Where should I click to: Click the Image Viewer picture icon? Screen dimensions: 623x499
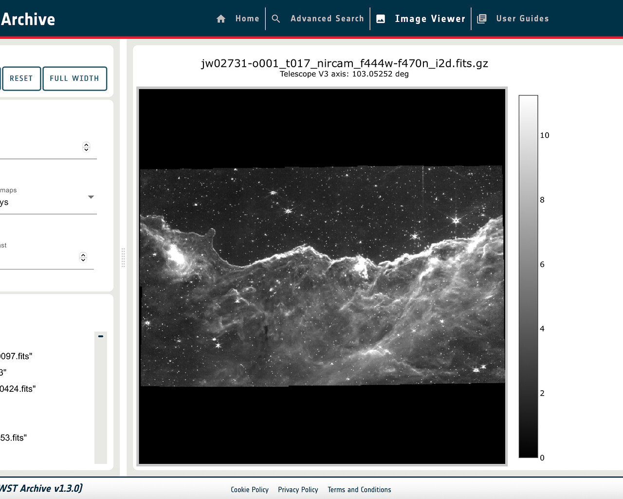(381, 19)
